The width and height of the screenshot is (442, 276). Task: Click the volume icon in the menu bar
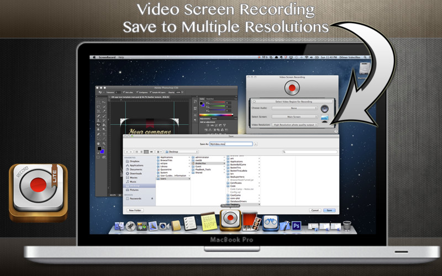click(x=312, y=57)
